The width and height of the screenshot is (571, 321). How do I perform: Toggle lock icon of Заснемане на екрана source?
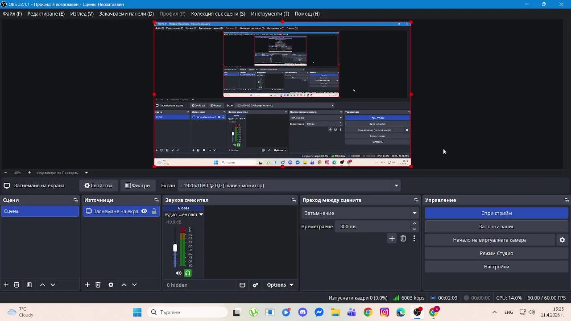pos(154,211)
